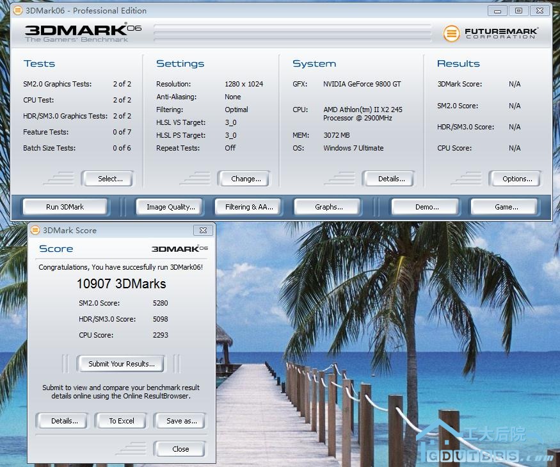The image size is (560, 467).
Task: View score Details in the Score dialog
Action: (x=64, y=421)
